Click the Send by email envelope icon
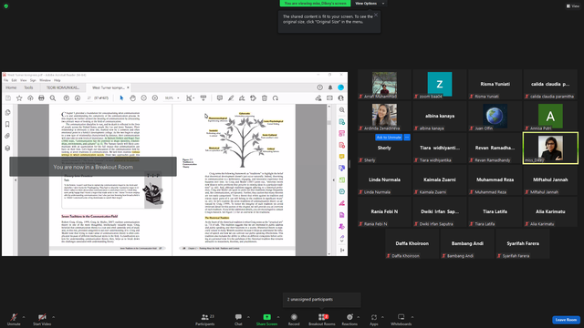This screenshot has height=328, width=584. [x=329, y=98]
